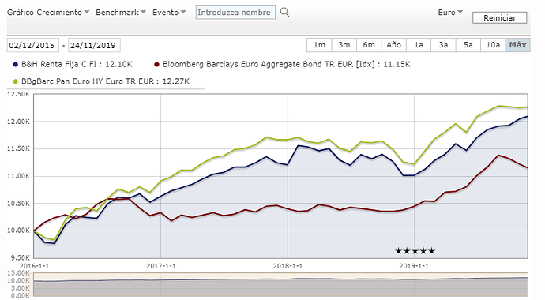Select the 1m time range
The height and width of the screenshot is (300, 545).
pos(319,45)
